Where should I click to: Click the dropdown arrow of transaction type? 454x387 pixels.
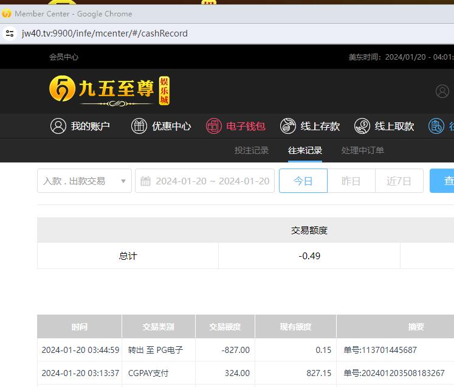click(123, 181)
